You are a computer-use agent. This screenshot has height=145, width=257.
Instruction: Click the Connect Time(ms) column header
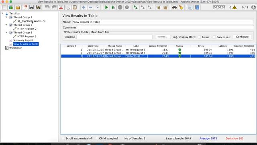244,46
